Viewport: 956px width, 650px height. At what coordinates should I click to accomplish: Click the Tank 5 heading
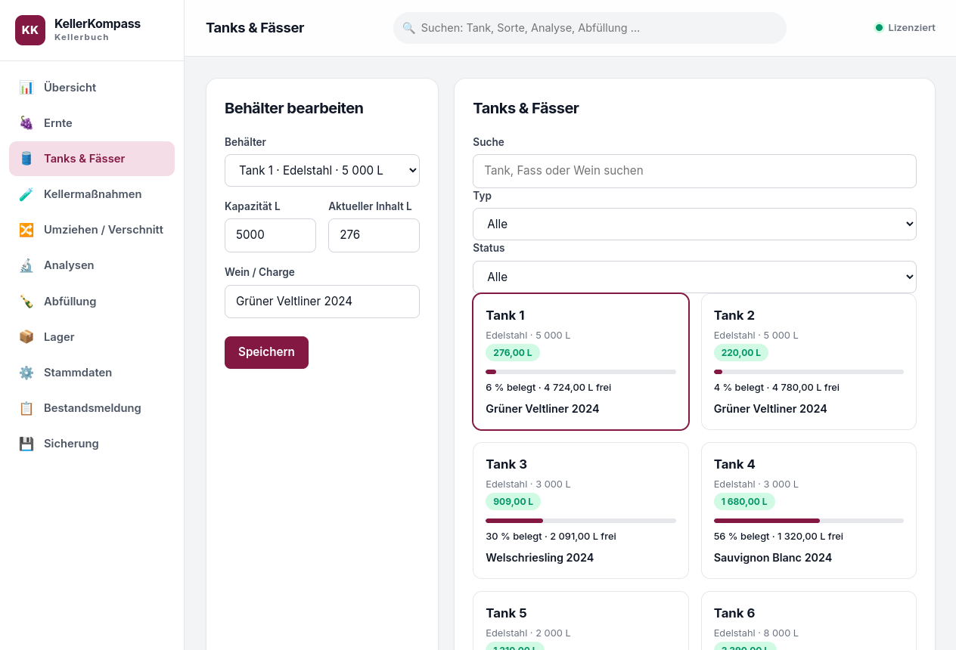(x=506, y=613)
